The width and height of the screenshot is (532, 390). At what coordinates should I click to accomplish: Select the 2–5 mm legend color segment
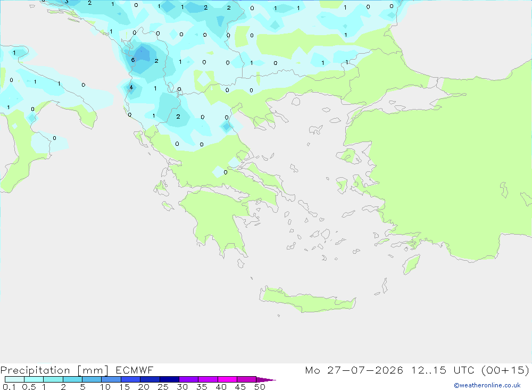72,379
